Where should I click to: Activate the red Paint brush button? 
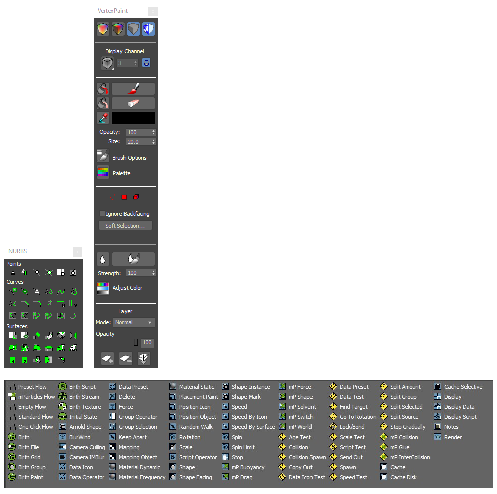point(133,89)
